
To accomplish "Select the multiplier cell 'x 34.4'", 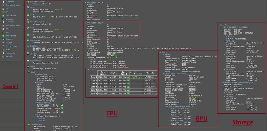I will click(x=113, y=93).
